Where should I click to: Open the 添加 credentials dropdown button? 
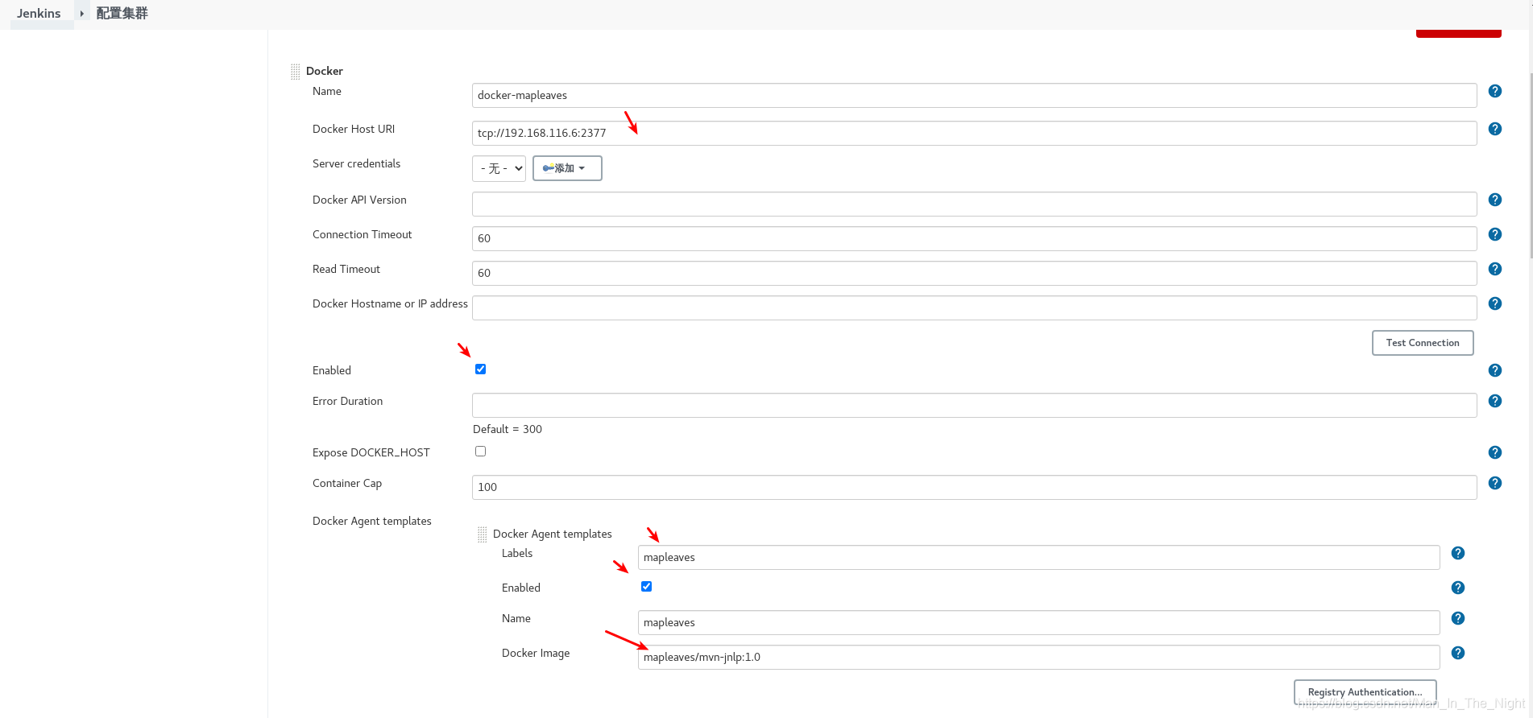pyautogui.click(x=567, y=168)
